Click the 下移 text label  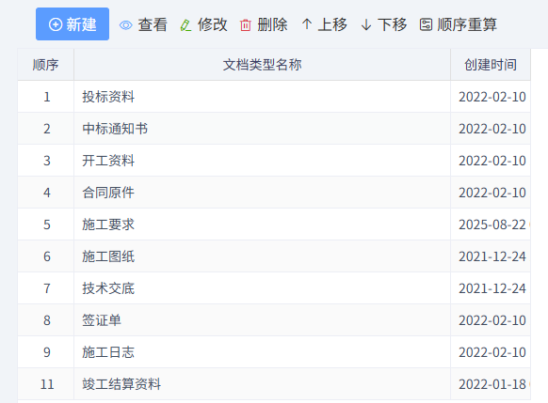pyautogui.click(x=392, y=24)
